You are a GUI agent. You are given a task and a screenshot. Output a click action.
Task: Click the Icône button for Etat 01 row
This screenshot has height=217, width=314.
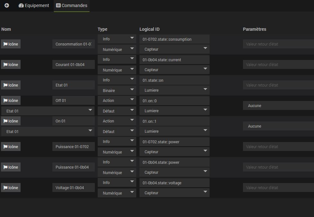click(x=11, y=85)
